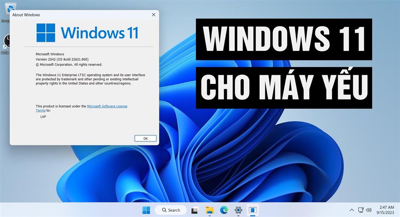The height and width of the screenshot is (217, 400).
Task: Click the 'Version 22H2 (OS Build 22621.900)' text
Action: (62, 60)
